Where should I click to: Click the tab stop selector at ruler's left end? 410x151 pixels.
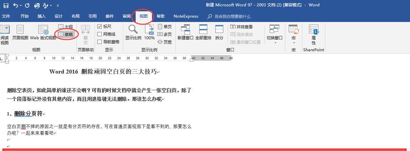pyautogui.click(x=2, y=58)
